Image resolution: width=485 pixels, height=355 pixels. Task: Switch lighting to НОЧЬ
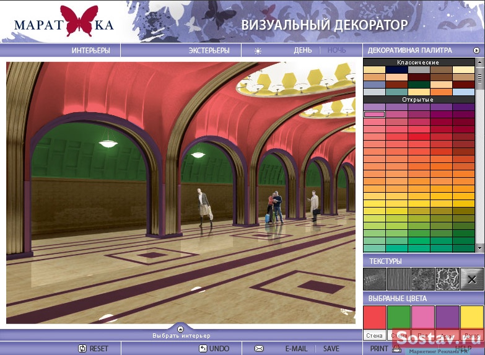(x=336, y=50)
